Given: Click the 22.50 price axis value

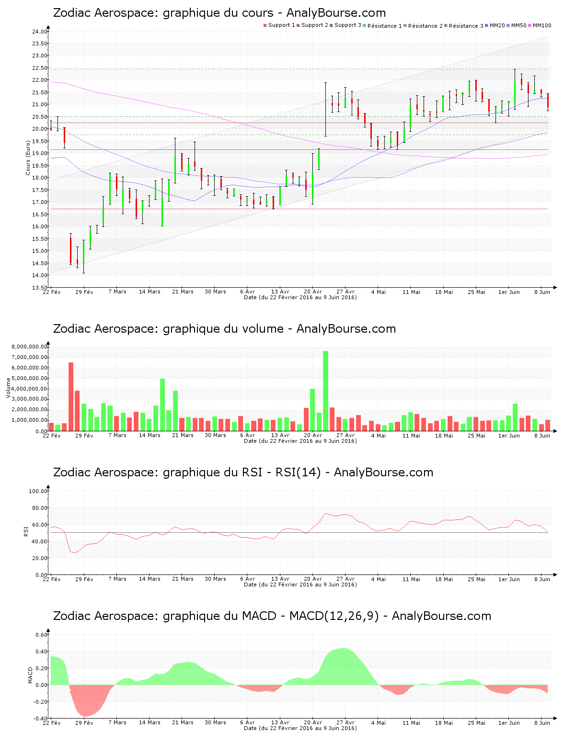Looking at the screenshot, I should pos(40,68).
